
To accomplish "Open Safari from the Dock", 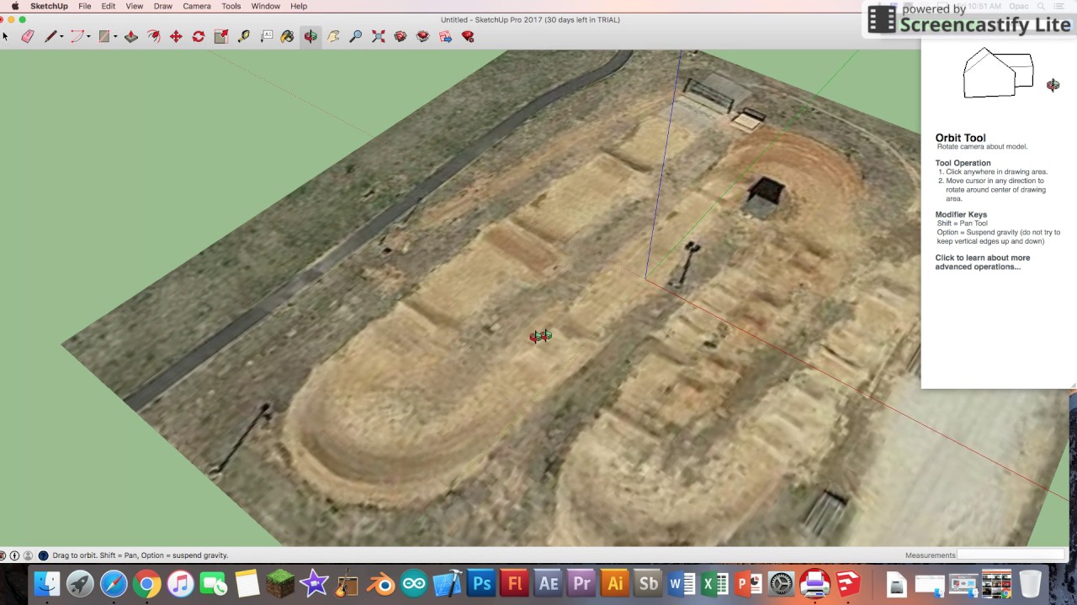I will pos(114,583).
